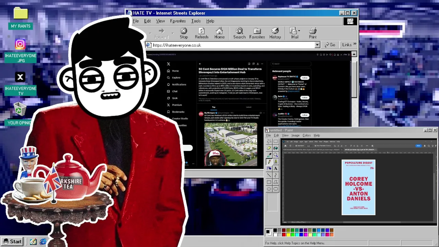Click the X search box
This screenshot has height=247, width=439.
(291, 64)
